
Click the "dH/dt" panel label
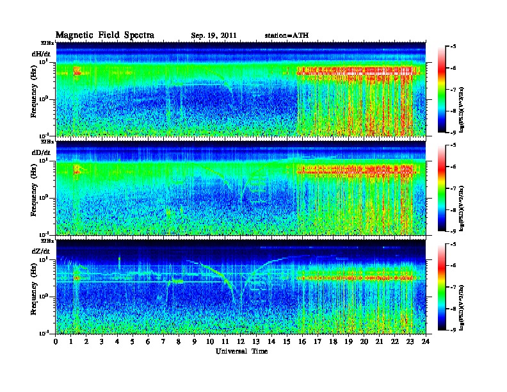point(41,54)
